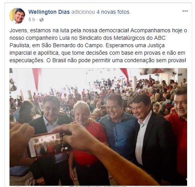
Task: Open Wellington Dias round profile picture
Action: click(x=17, y=15)
